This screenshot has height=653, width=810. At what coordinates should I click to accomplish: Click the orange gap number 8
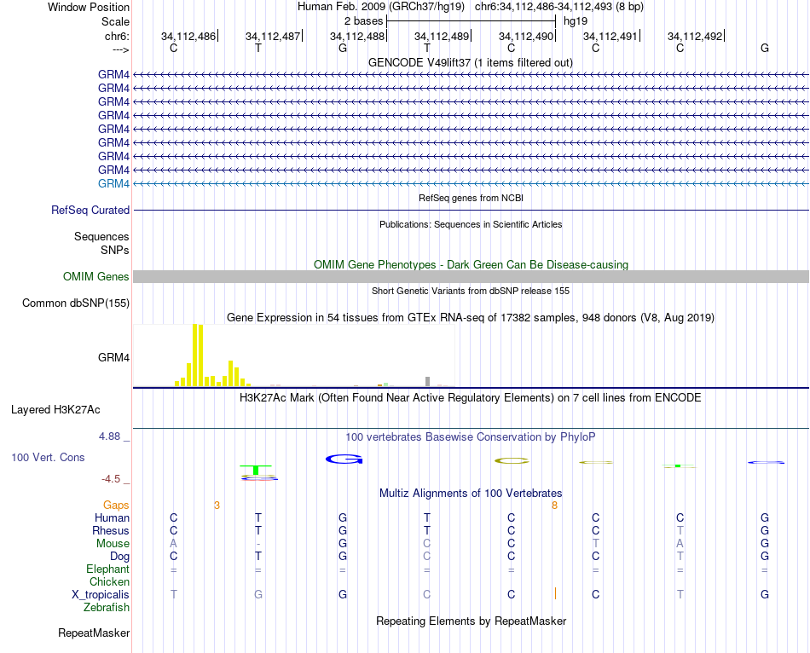[554, 506]
